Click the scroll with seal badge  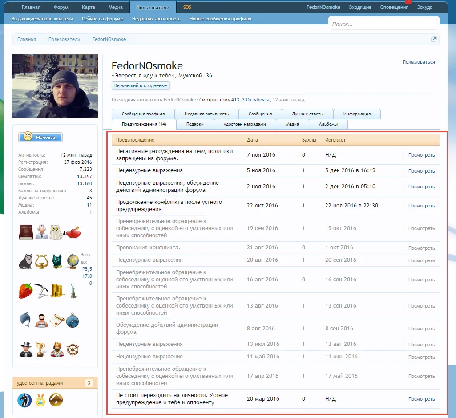tap(57, 320)
